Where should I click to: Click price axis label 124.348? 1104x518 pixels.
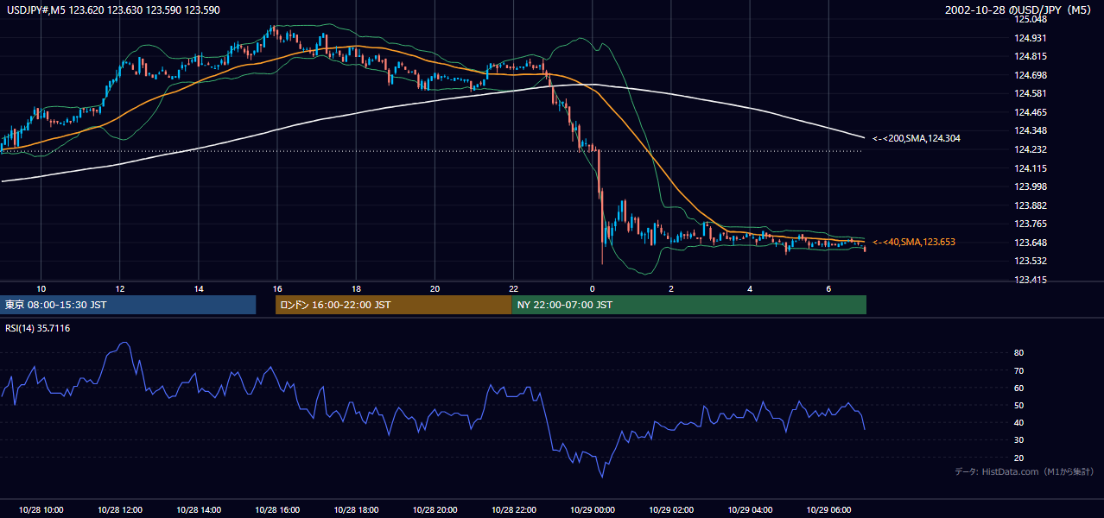1031,130
